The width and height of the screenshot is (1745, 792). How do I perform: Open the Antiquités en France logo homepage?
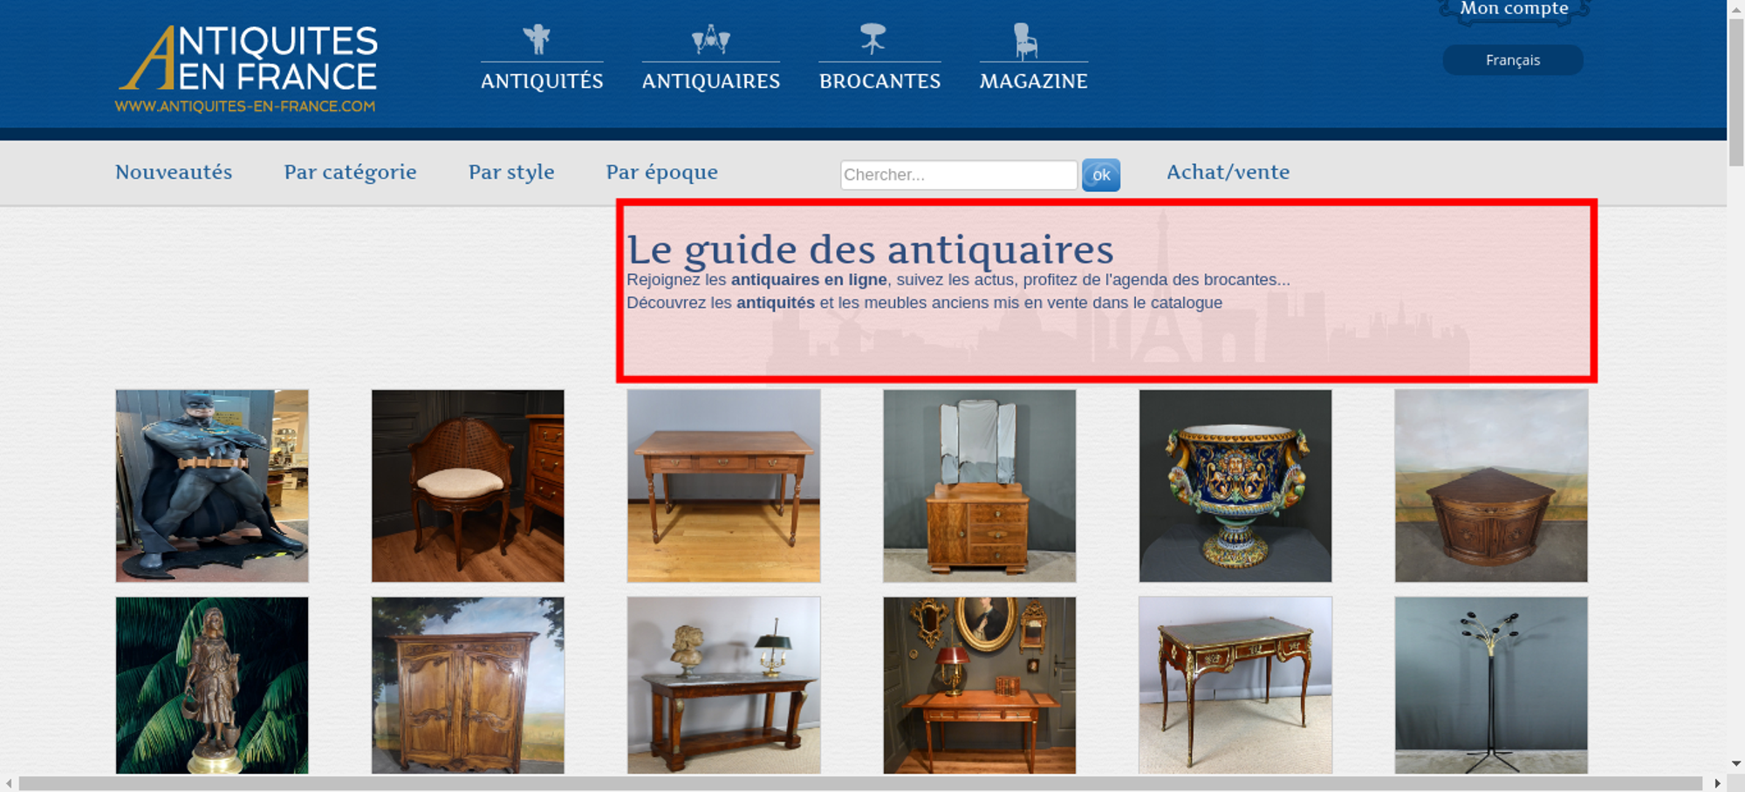tap(247, 69)
